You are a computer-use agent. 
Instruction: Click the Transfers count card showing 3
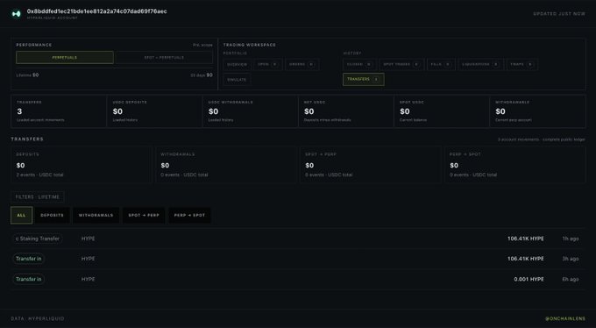coord(59,111)
